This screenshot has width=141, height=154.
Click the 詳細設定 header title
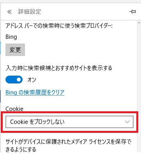pos(30,12)
